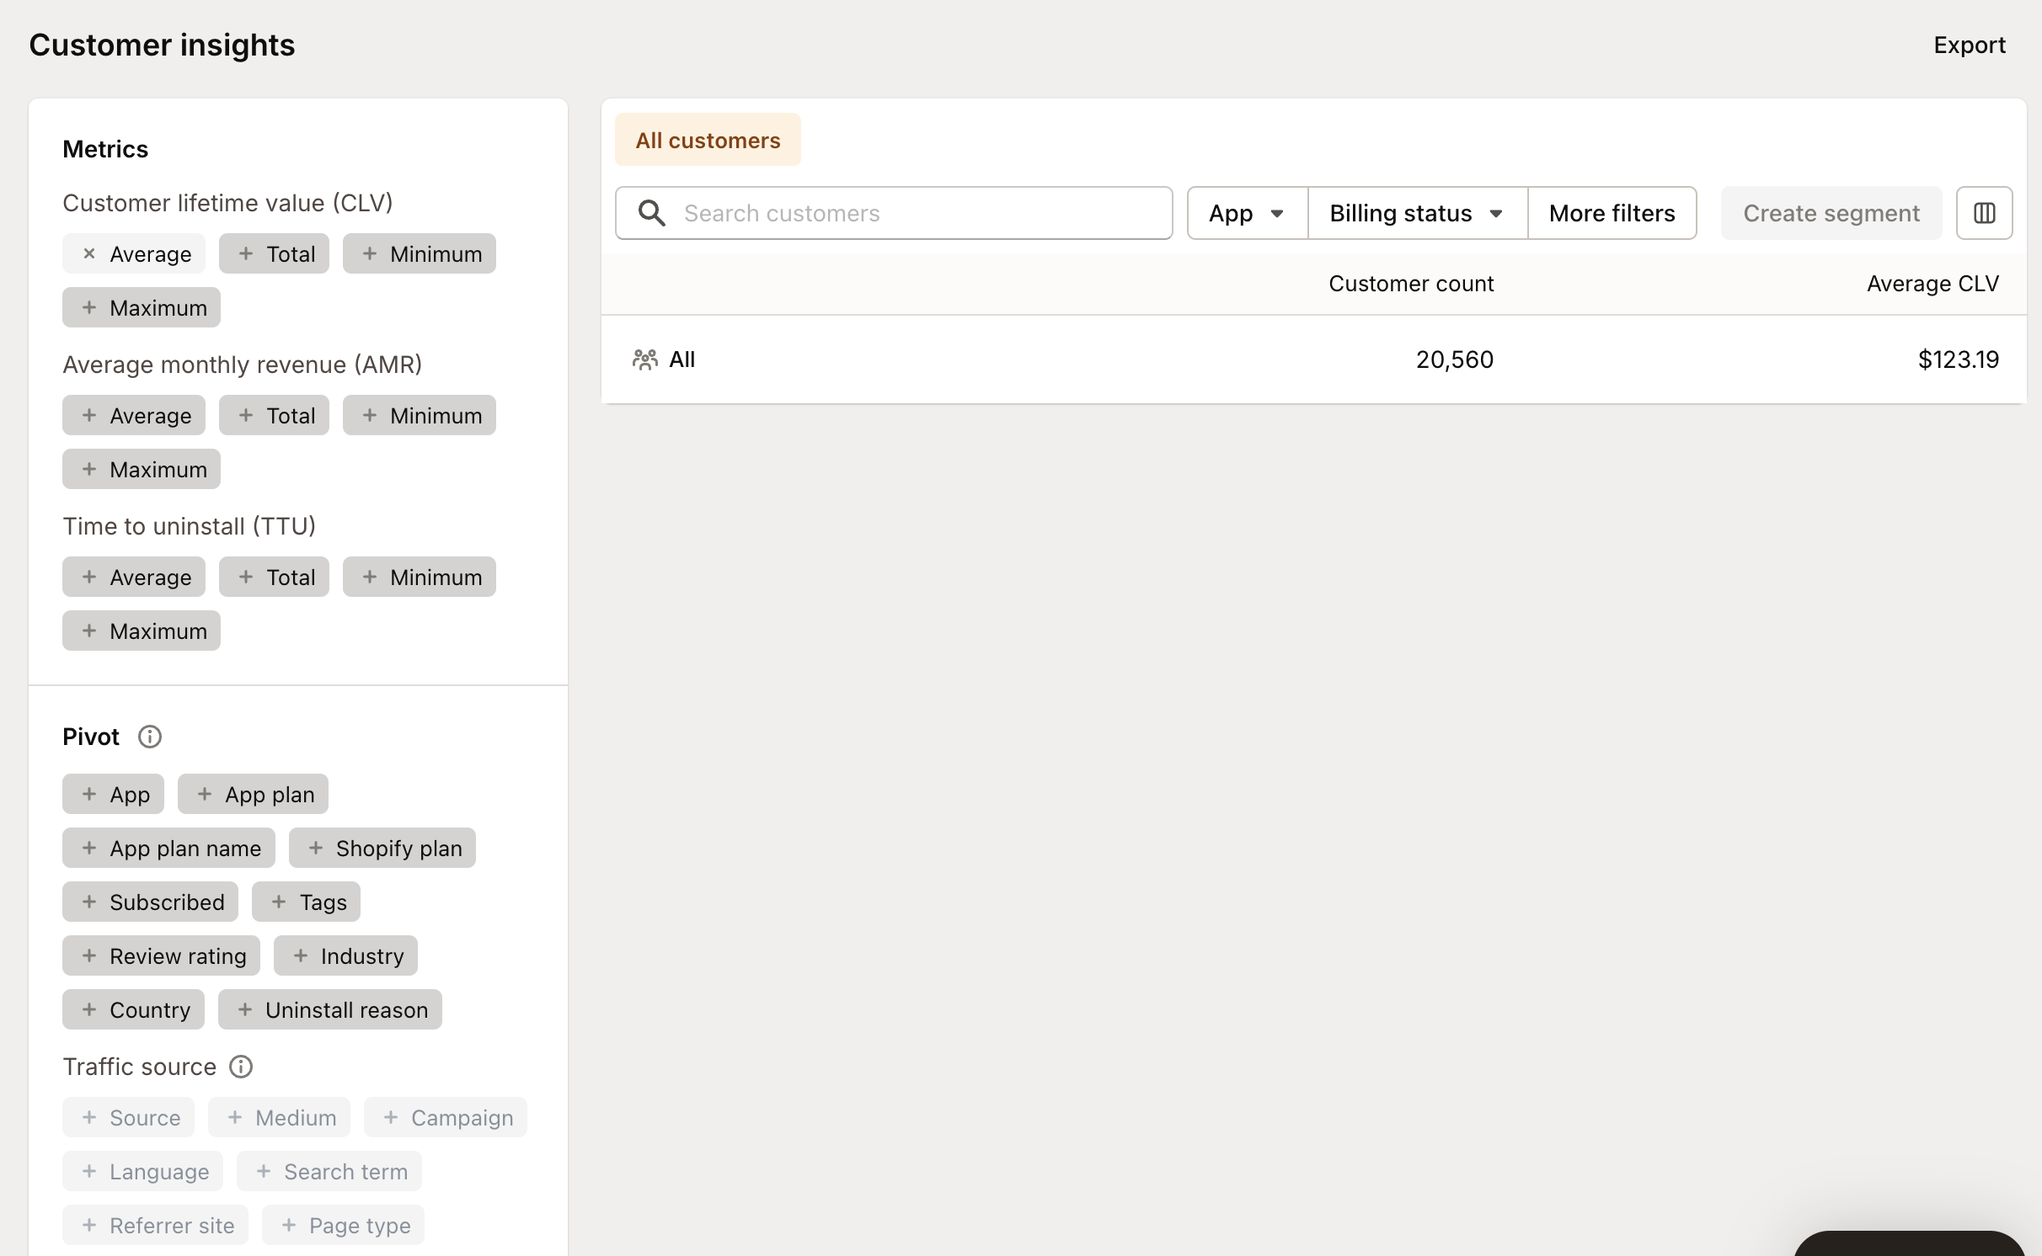This screenshot has width=2042, height=1256.
Task: Click the customers group icon beside All
Action: (645, 359)
